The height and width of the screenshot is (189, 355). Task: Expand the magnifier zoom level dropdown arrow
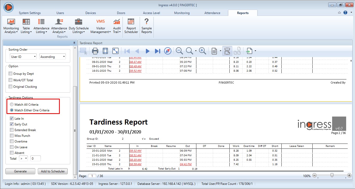pyautogui.click(x=195, y=51)
